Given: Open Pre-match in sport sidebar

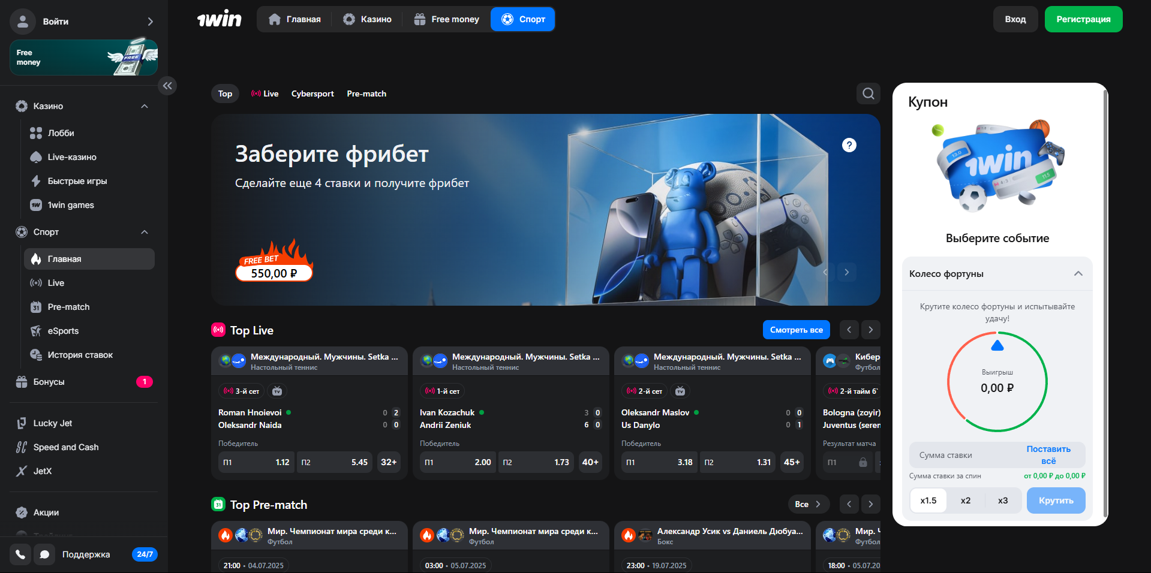Looking at the screenshot, I should click(x=89, y=307).
